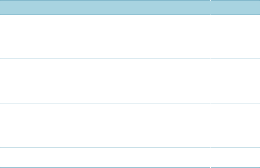
Task: Click the short bottom row's narrow cell
Action: click(235, 157)
